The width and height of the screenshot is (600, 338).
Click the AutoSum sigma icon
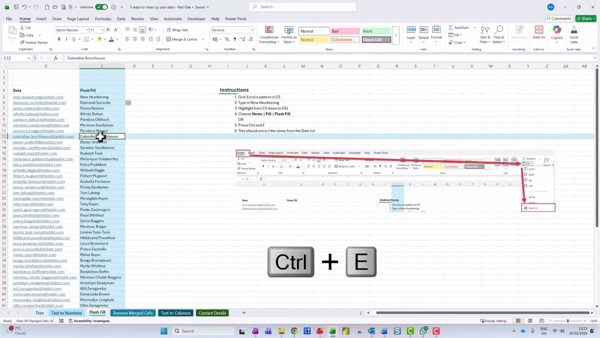coord(451,28)
